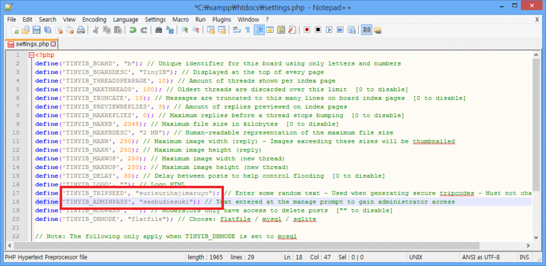Click the Save file toolbar icon

tap(37, 30)
